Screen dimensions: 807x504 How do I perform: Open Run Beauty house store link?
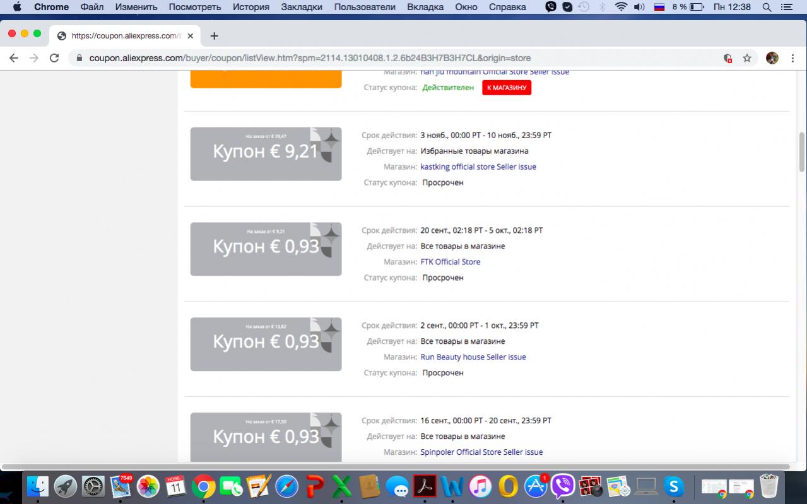[473, 357]
